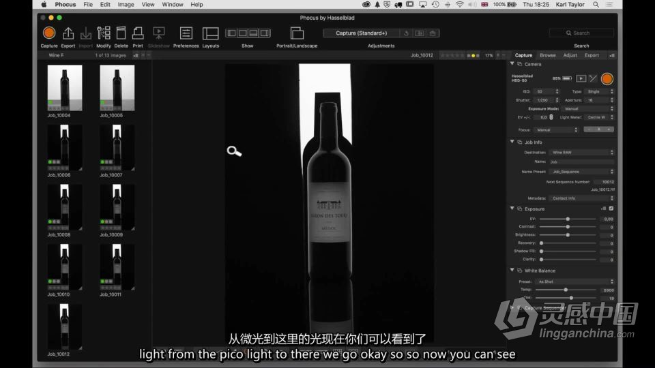The height and width of the screenshot is (368, 655).
Task: Open macOS Spotlight search icon
Action: click(596, 5)
